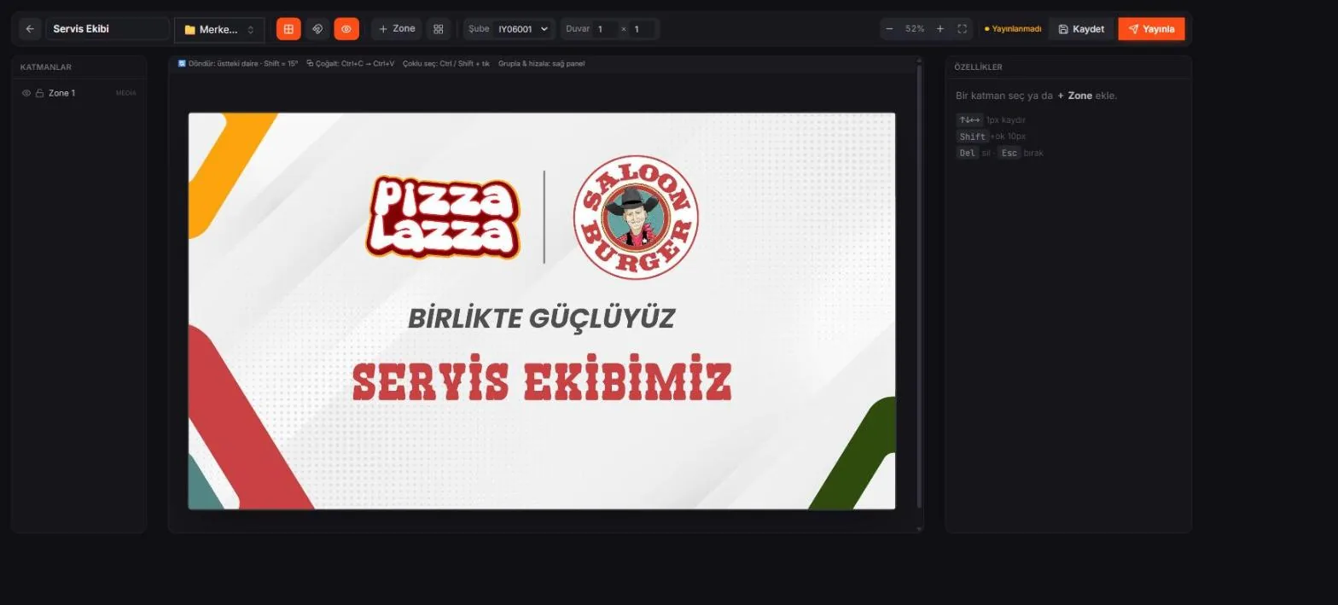Open the Şube IY06001 dropdown
The height and width of the screenshot is (605, 1338).
pos(523,29)
